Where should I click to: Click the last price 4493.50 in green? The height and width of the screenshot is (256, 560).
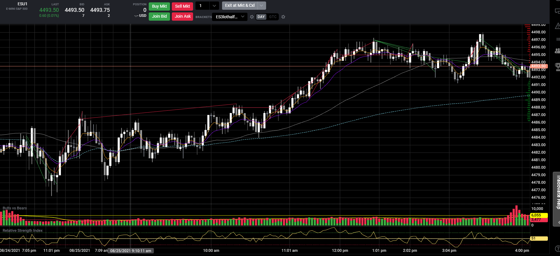click(49, 10)
